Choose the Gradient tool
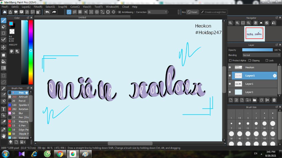This screenshot has width=282, height=158. tap(4, 68)
